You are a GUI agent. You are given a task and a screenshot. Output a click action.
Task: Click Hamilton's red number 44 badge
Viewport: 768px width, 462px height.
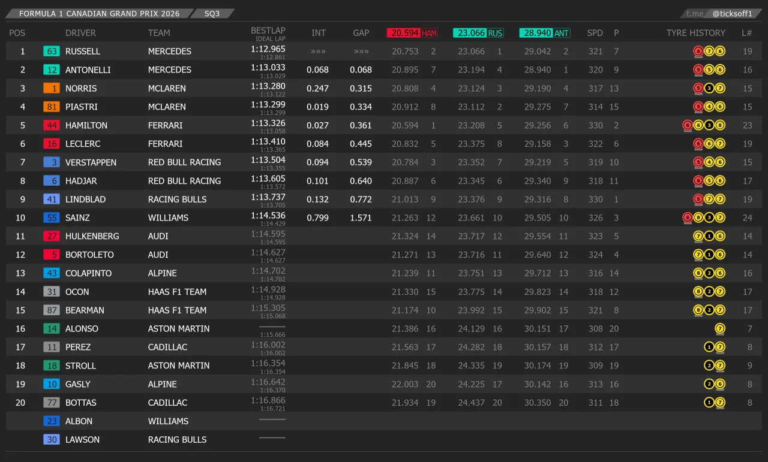pyautogui.click(x=52, y=126)
